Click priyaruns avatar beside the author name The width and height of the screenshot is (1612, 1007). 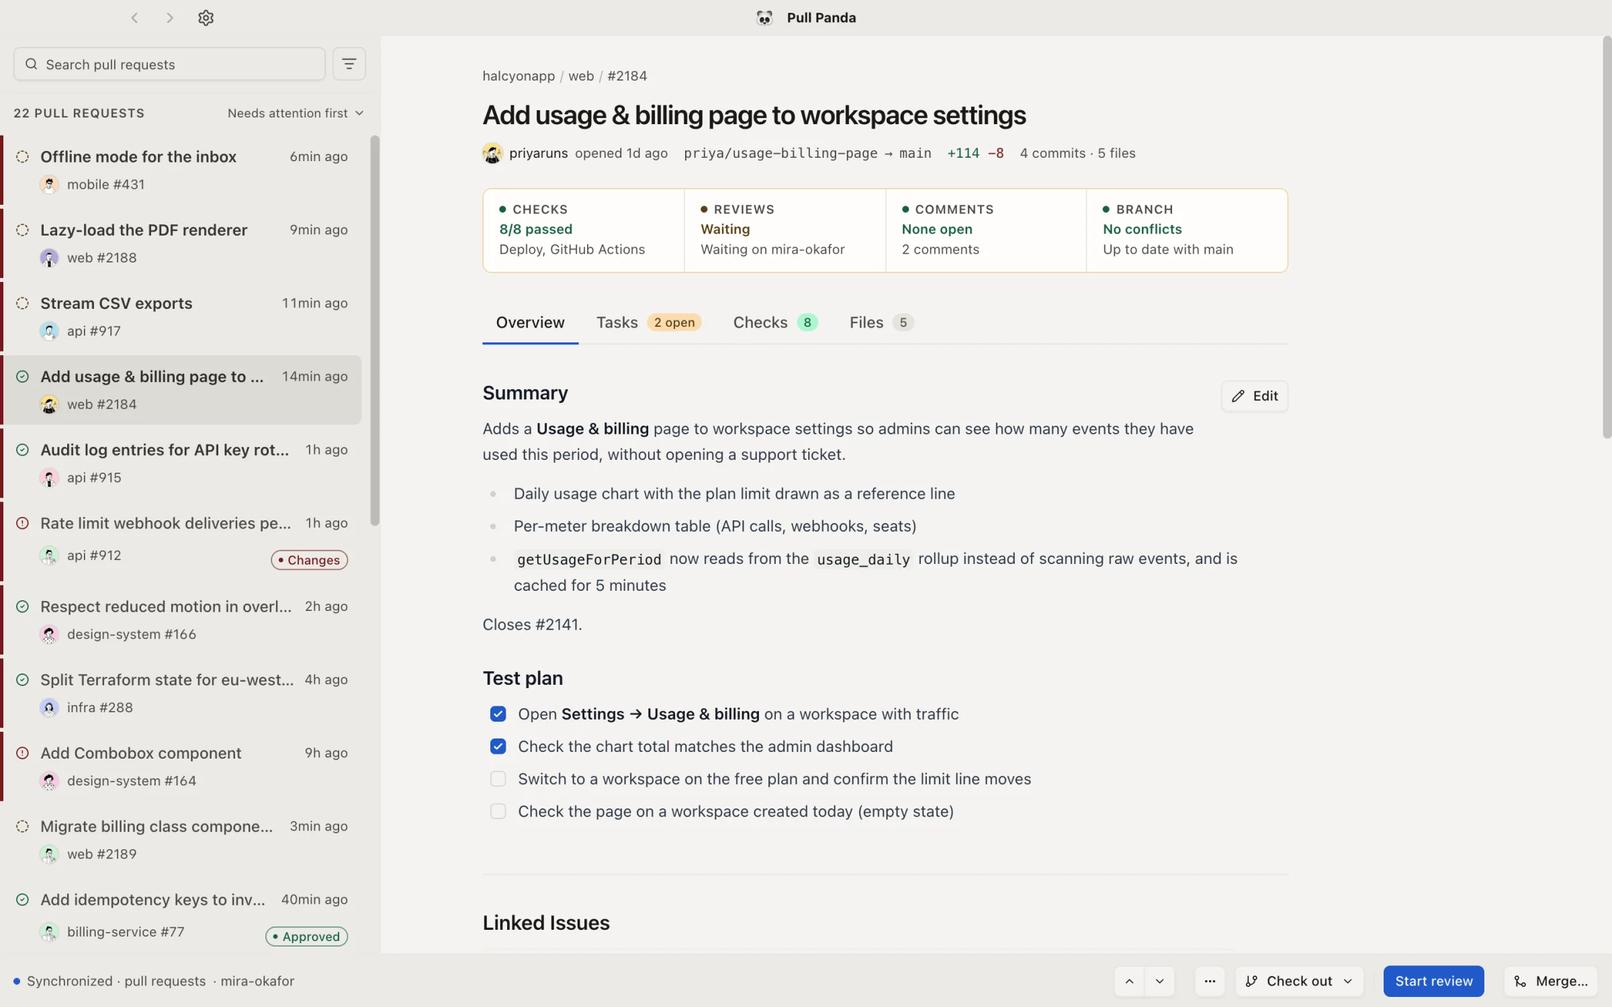click(x=492, y=153)
